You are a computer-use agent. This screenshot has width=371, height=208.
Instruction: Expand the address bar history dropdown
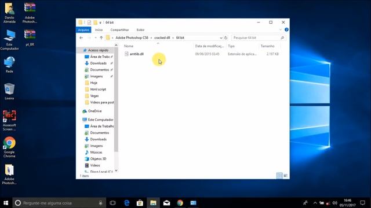pos(221,38)
